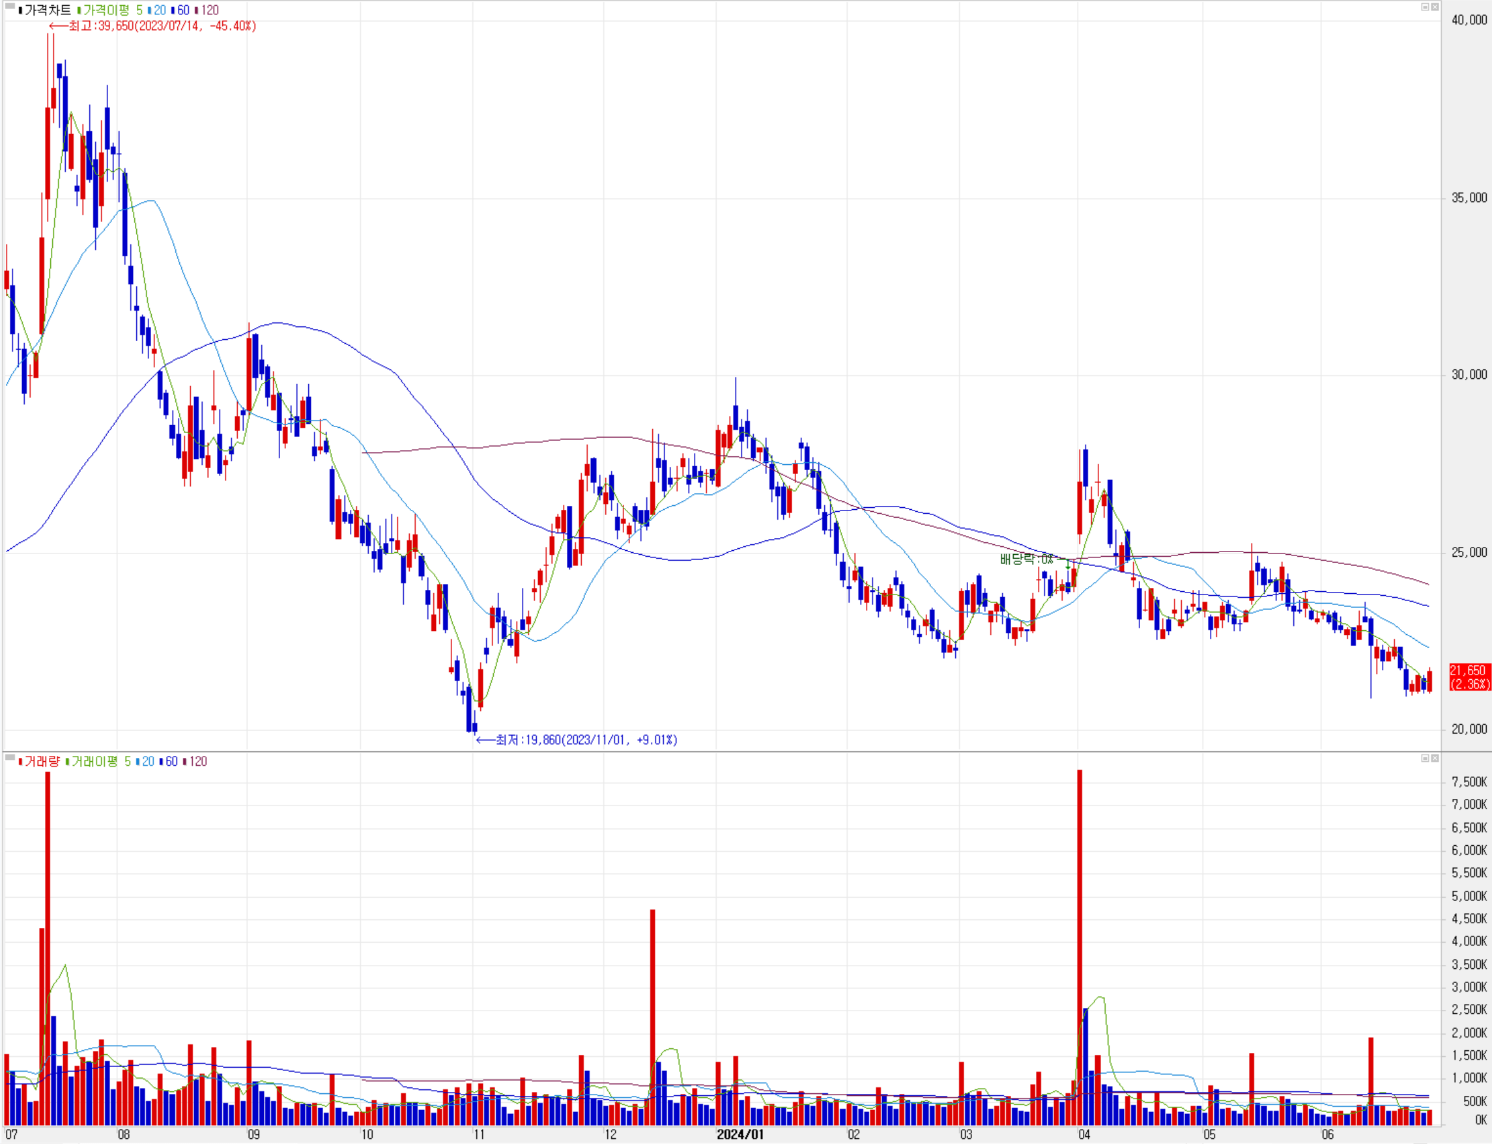Click the price 120-day moving-average color swatch
The image size is (1492, 1144).
(196, 10)
